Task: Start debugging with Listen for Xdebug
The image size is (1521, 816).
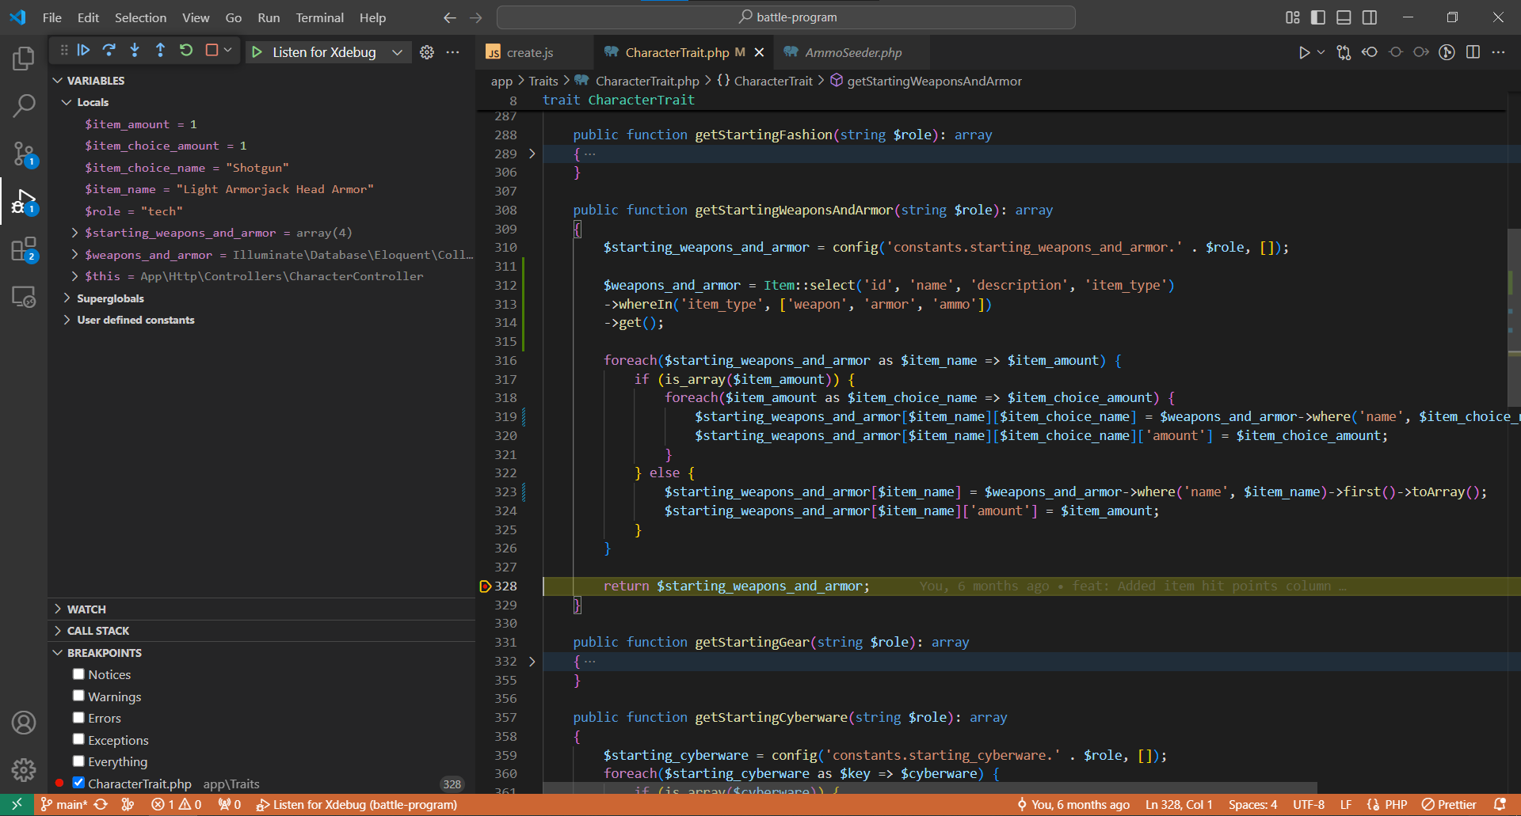Action: [x=256, y=52]
